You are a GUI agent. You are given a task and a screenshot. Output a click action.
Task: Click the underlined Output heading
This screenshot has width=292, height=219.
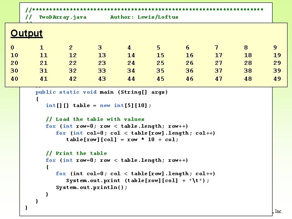[27, 34]
